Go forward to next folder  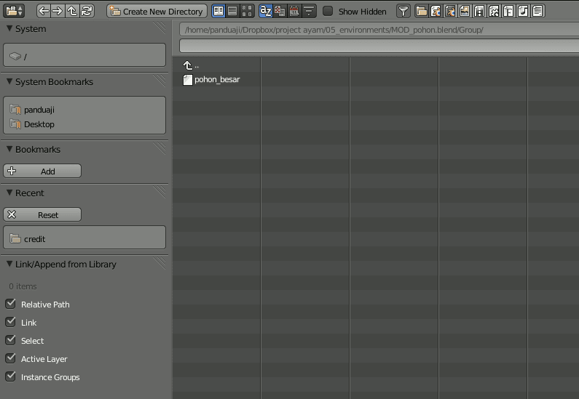click(x=58, y=11)
